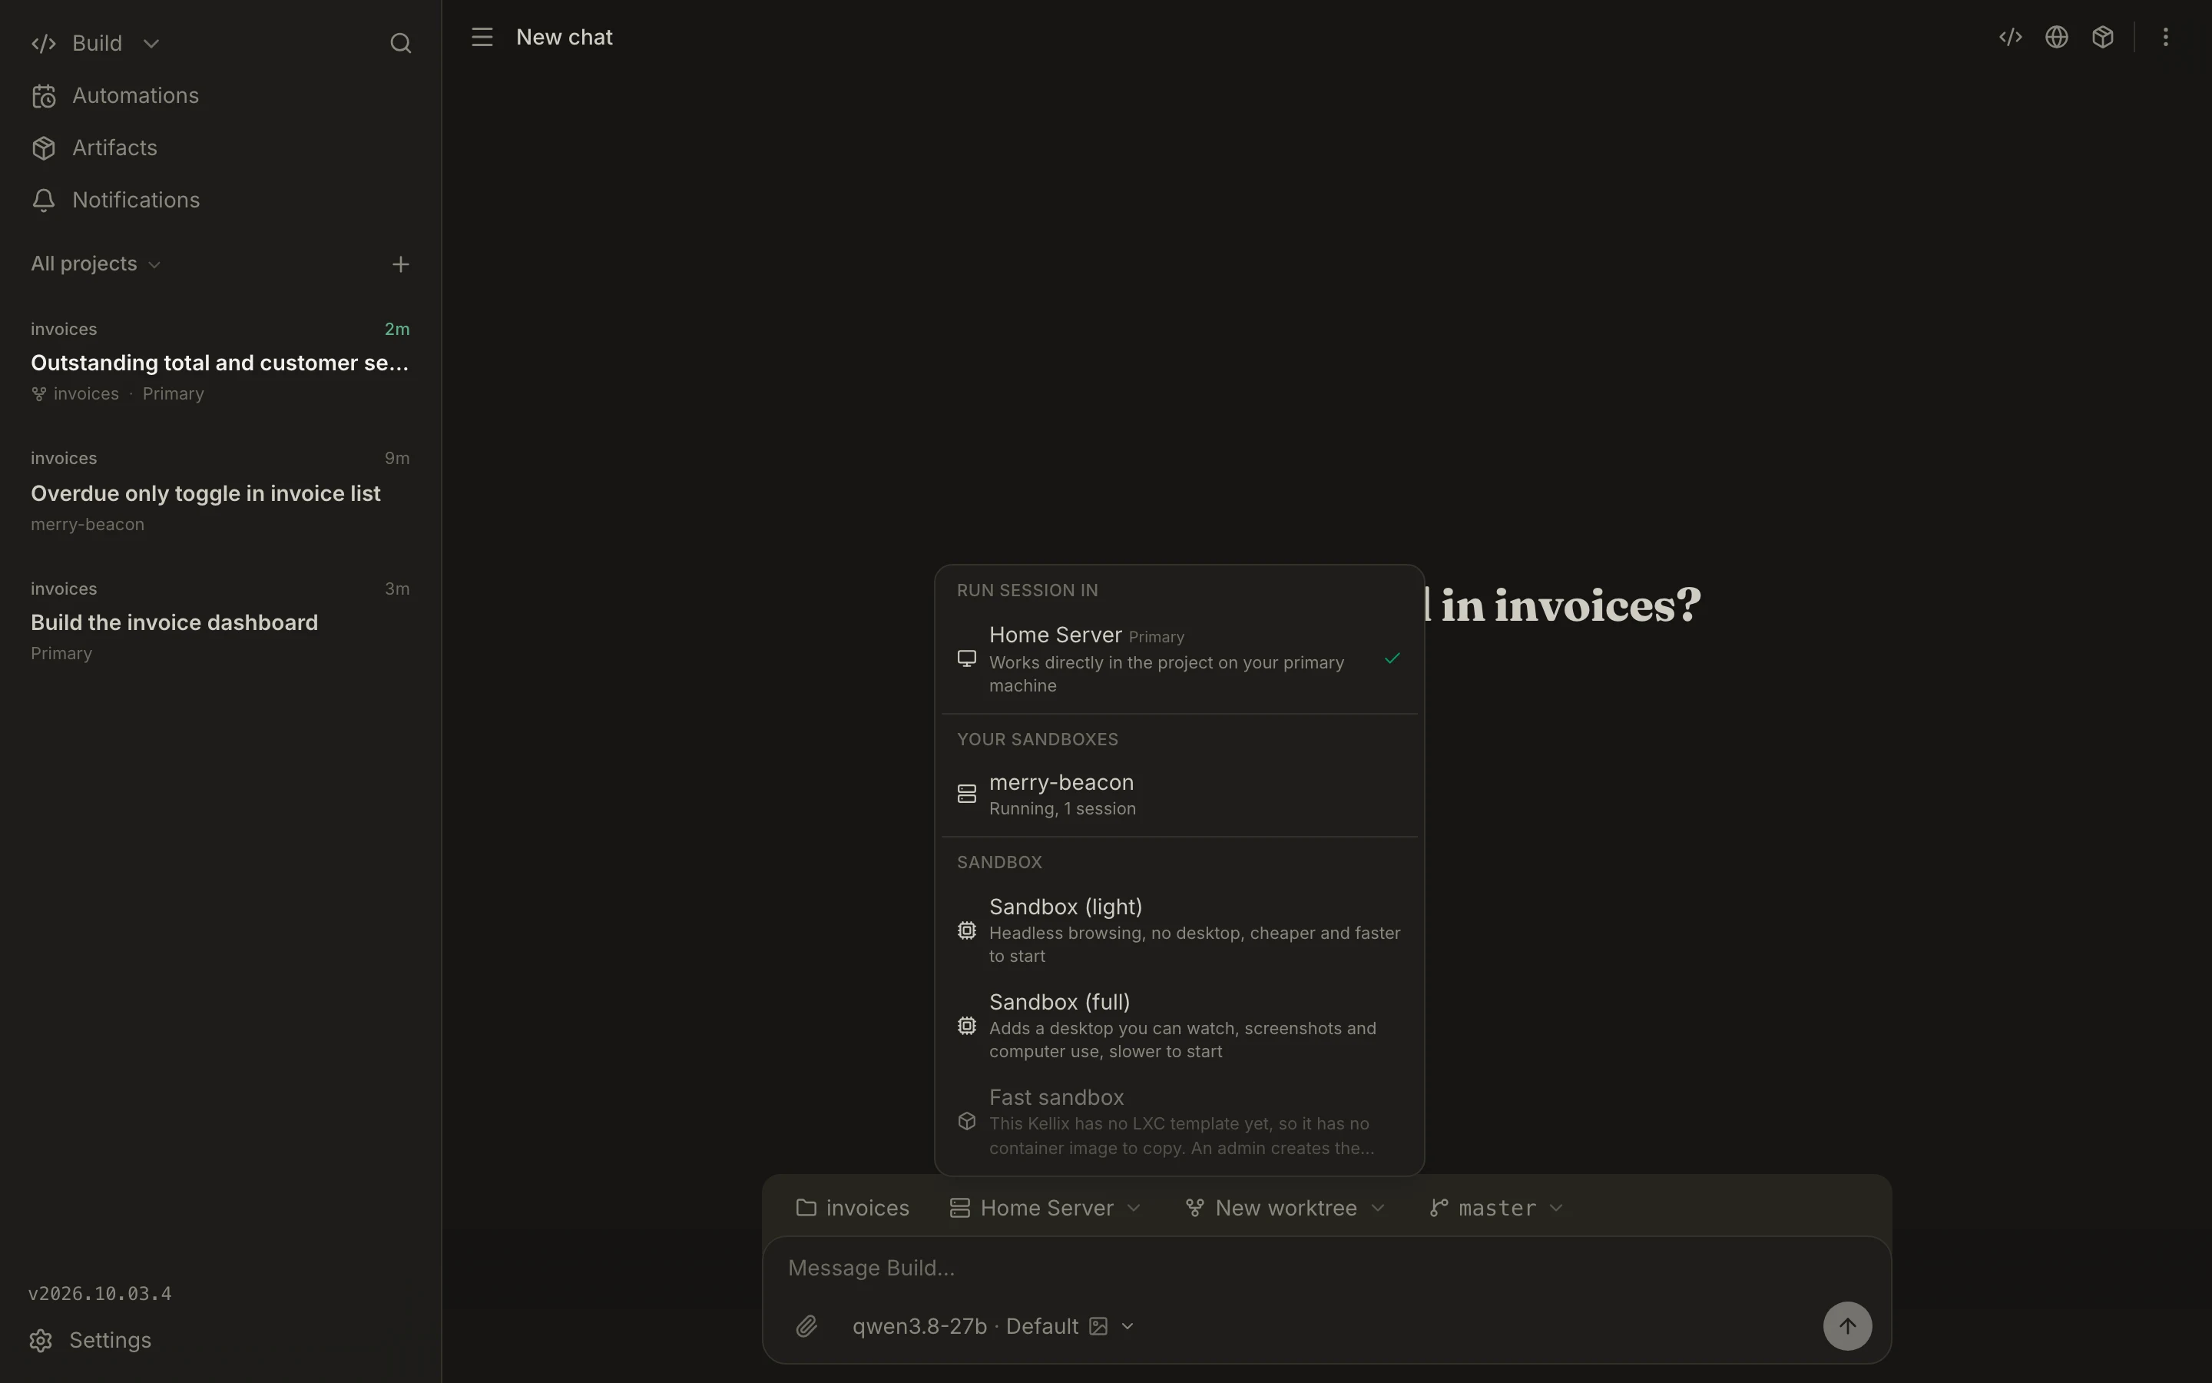Open the invoices project folder chip

[853, 1209]
